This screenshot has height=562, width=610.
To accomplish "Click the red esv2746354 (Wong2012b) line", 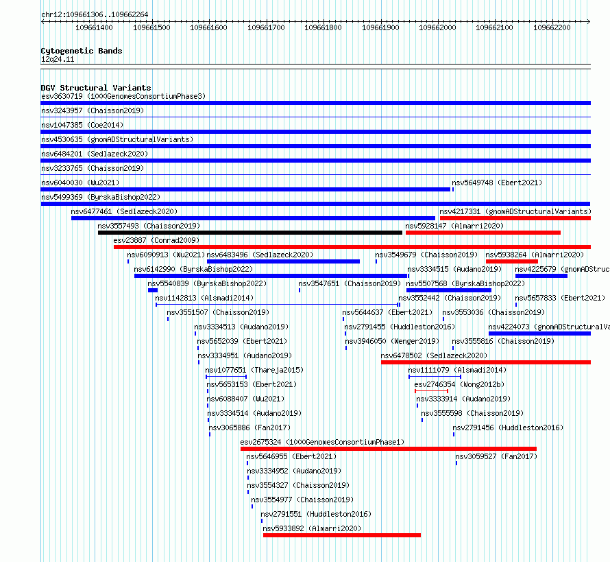I will [431, 391].
